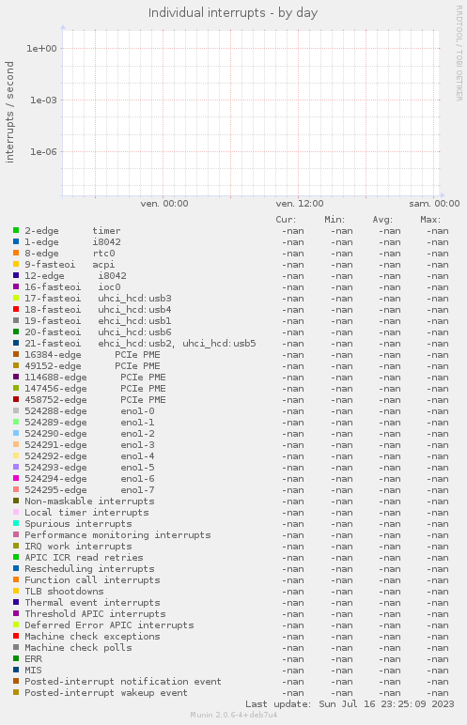
Task: Click the magenta swatch beside 524294-edge eno1-6
Action: pyautogui.click(x=16, y=478)
